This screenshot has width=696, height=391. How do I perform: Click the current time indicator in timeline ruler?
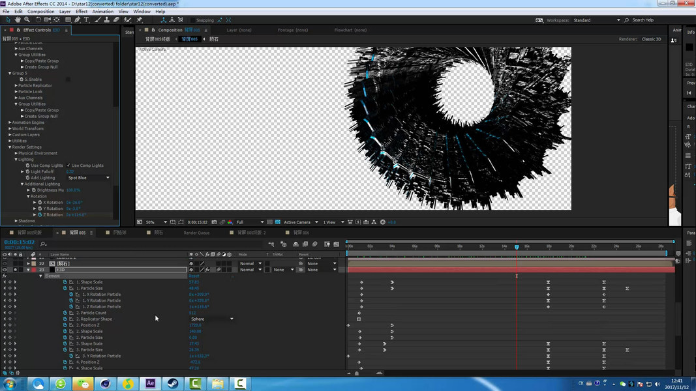517,247
